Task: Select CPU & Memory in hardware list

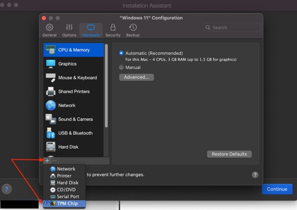Action: [74, 50]
